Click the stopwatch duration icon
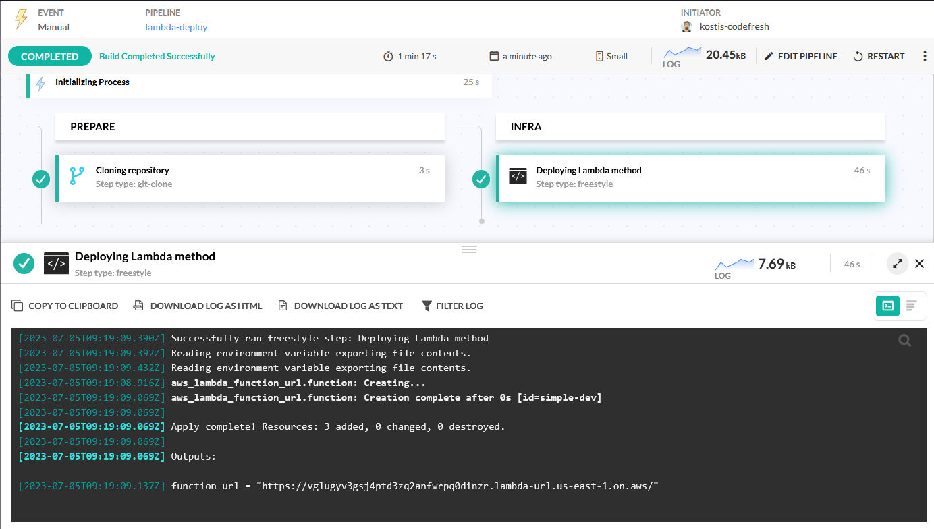Image resolution: width=934 pixels, height=529 pixels. pos(388,57)
